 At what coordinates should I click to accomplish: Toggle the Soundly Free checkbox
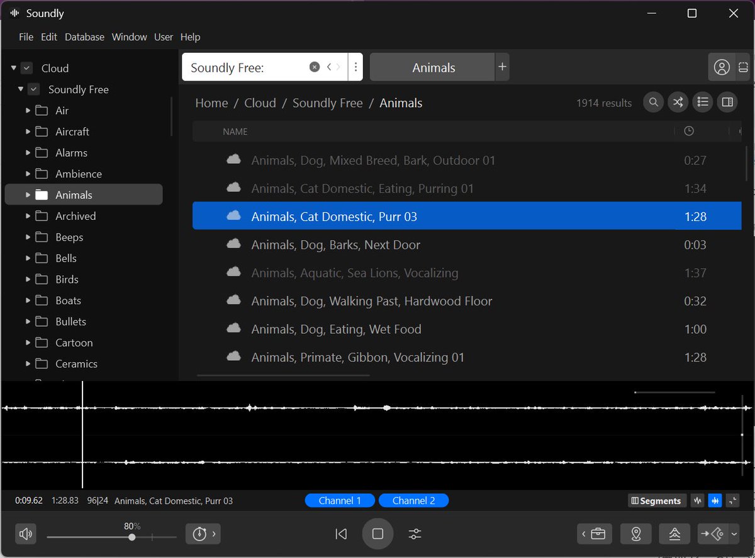pos(34,89)
